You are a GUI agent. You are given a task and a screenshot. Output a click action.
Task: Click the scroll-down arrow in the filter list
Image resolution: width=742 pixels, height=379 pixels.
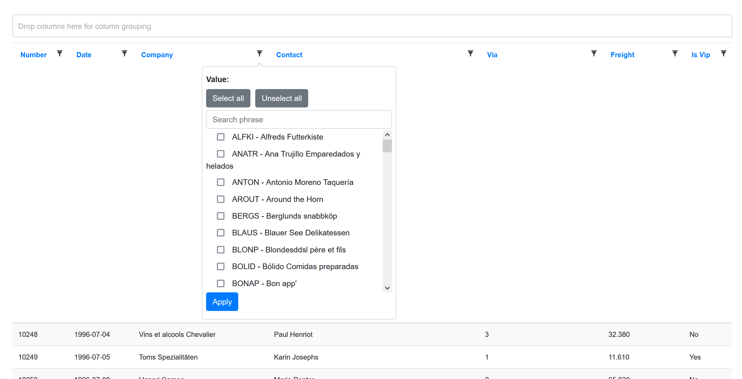pyautogui.click(x=387, y=288)
